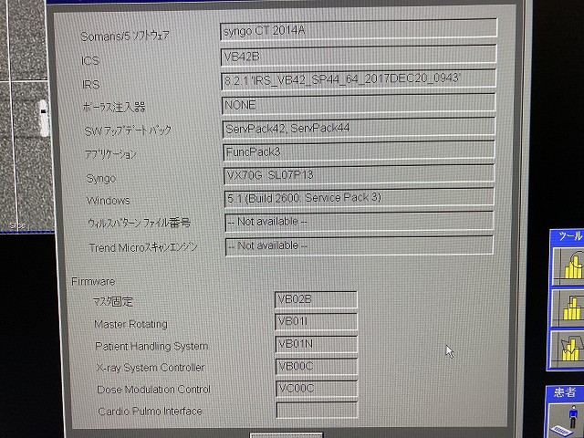Screen dimensions: 584x438
Task: Click the virus pattern file 'Not available' field
Action: 360,221
